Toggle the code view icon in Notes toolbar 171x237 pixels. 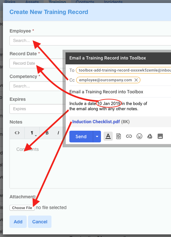click(17, 133)
